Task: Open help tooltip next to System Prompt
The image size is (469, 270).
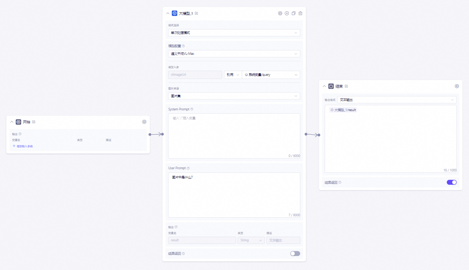Action: pos(192,109)
